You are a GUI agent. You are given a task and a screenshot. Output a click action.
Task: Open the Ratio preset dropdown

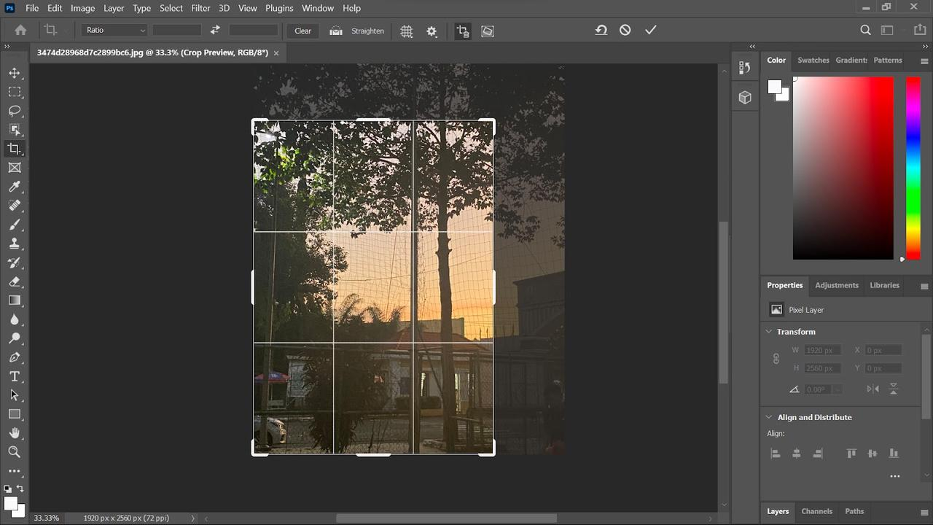tap(113, 30)
